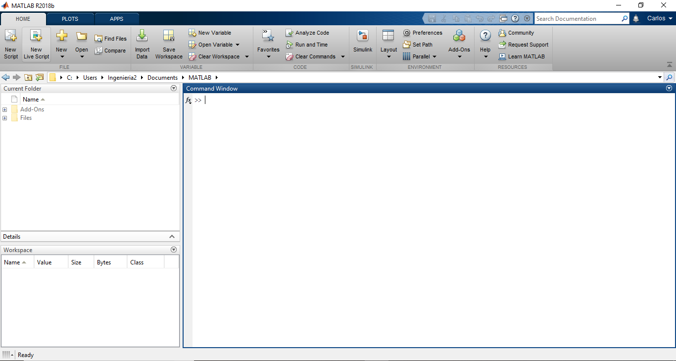Open the Analyze Code tool
Viewport: 676px width, 361px height.
pyautogui.click(x=307, y=33)
